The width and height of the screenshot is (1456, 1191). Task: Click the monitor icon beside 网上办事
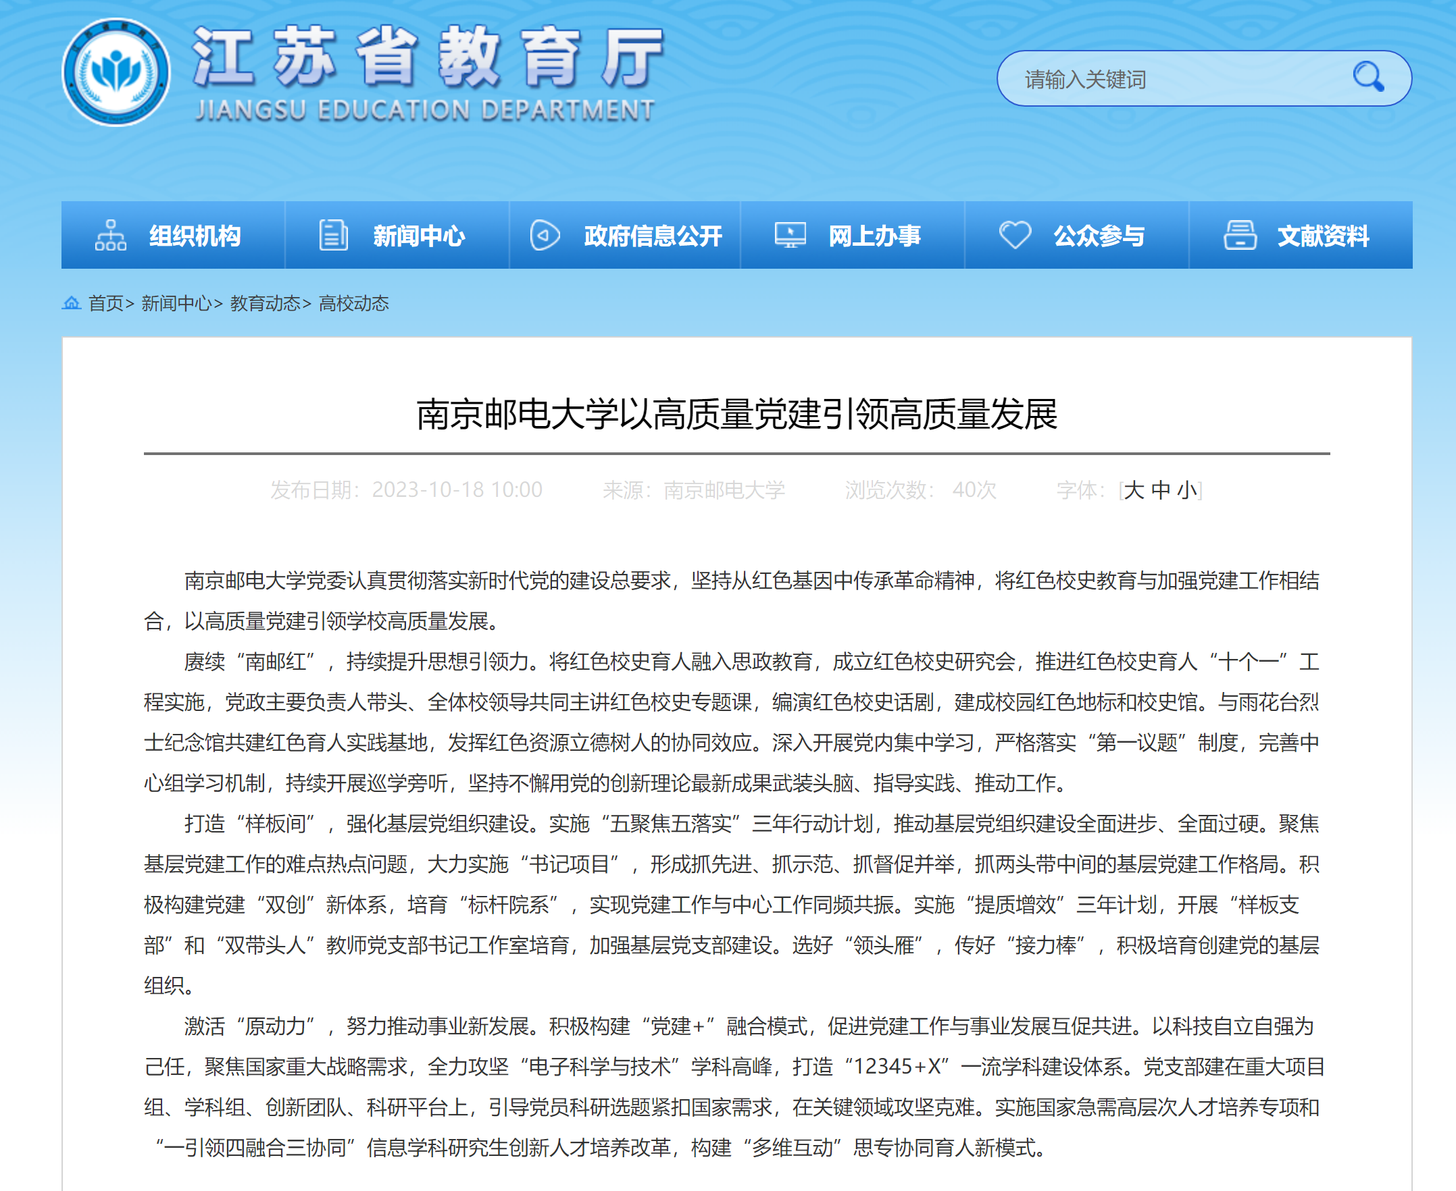click(x=790, y=236)
